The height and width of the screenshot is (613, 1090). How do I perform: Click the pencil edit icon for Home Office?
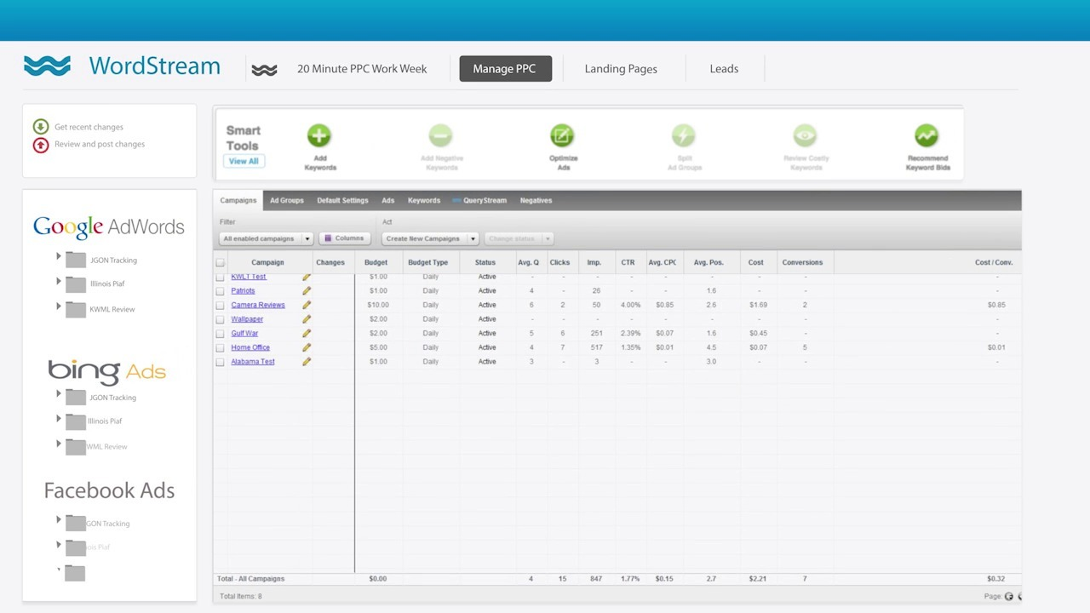point(307,347)
